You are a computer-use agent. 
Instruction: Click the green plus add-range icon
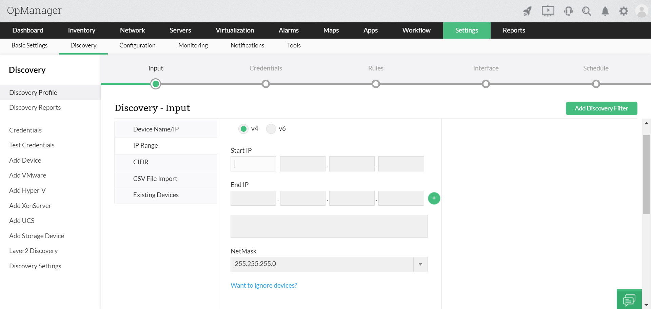[434, 198]
